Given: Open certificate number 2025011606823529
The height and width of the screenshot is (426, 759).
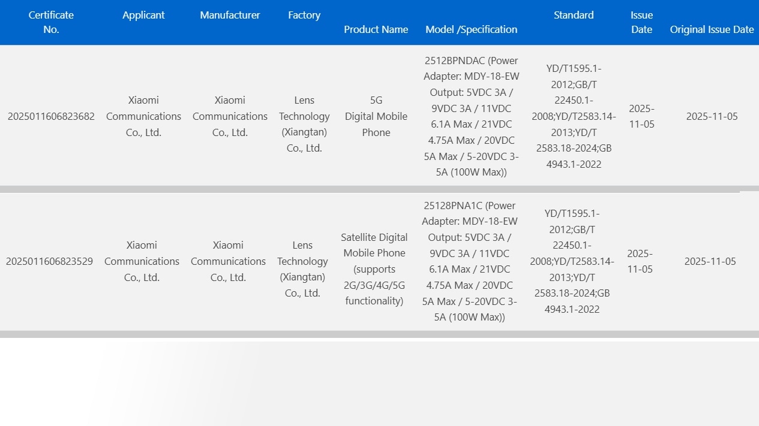Looking at the screenshot, I should [x=50, y=261].
